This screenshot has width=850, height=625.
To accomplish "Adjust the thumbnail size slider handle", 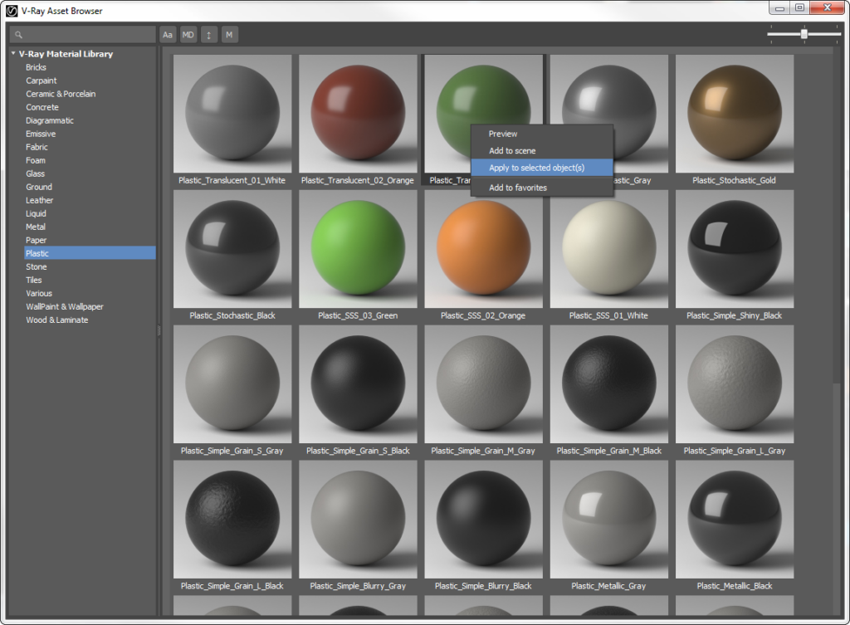I will point(804,34).
